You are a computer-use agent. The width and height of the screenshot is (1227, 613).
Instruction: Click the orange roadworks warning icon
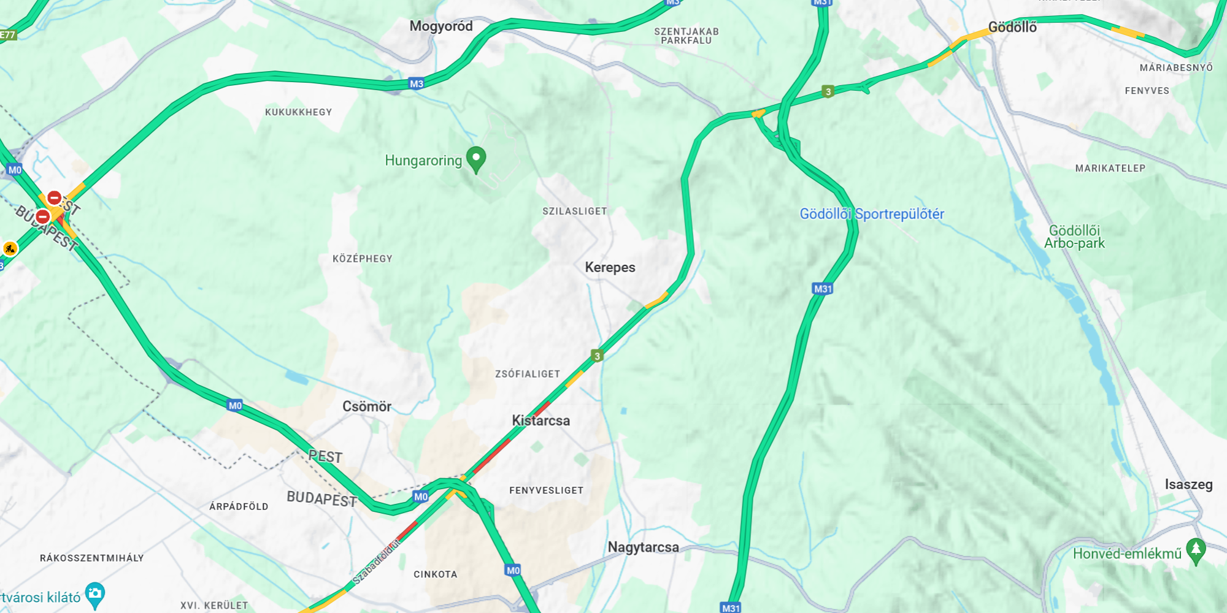click(x=10, y=248)
